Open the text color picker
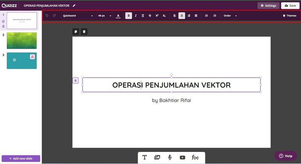This screenshot has width=301, height=164. point(118,16)
